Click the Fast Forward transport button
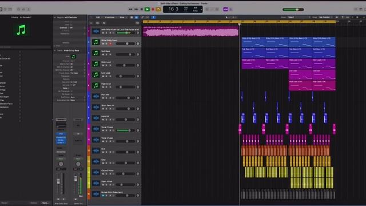Screen dimensions: 366x206 [x=136, y=9]
